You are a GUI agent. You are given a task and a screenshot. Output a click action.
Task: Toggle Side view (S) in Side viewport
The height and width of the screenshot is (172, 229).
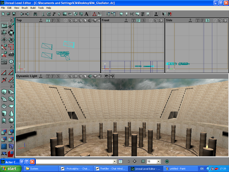pyautogui.click(x=207, y=20)
